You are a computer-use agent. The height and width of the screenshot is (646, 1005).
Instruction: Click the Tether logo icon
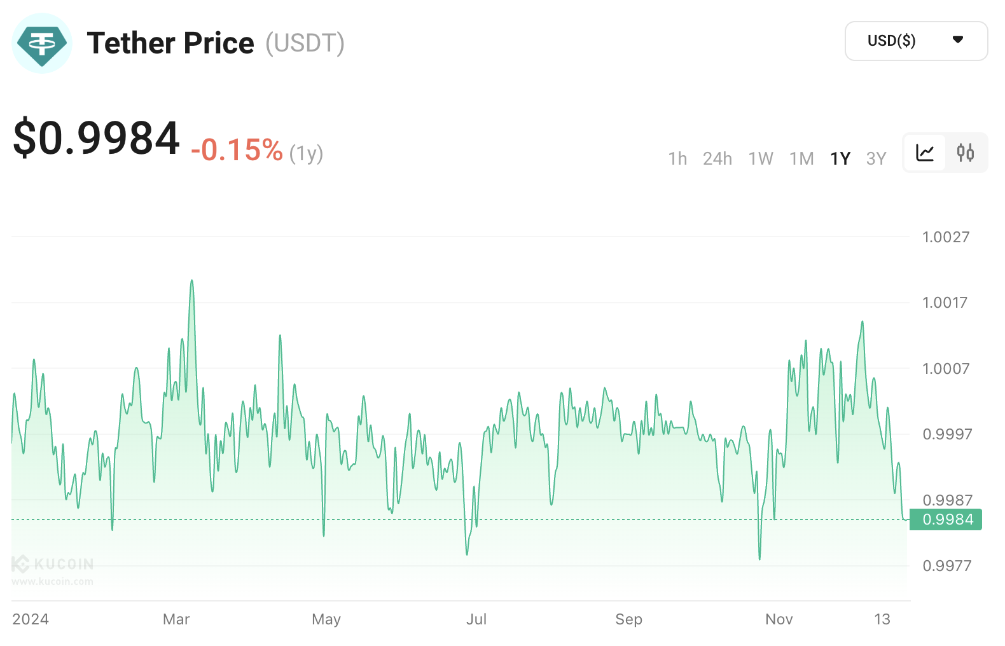coord(42,43)
